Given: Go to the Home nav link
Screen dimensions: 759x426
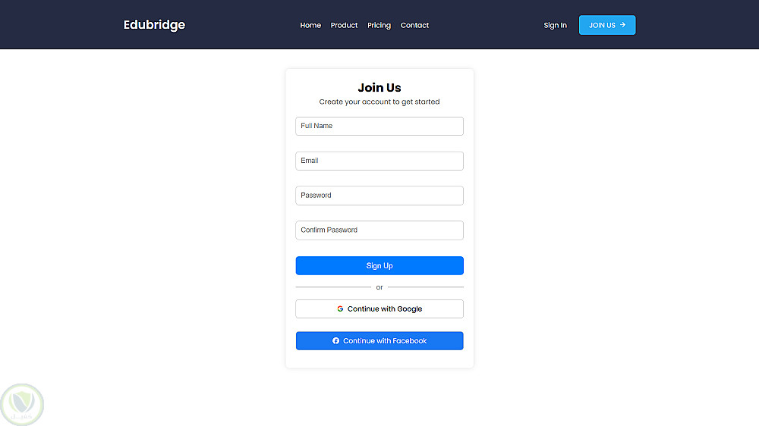Looking at the screenshot, I should pos(310,25).
